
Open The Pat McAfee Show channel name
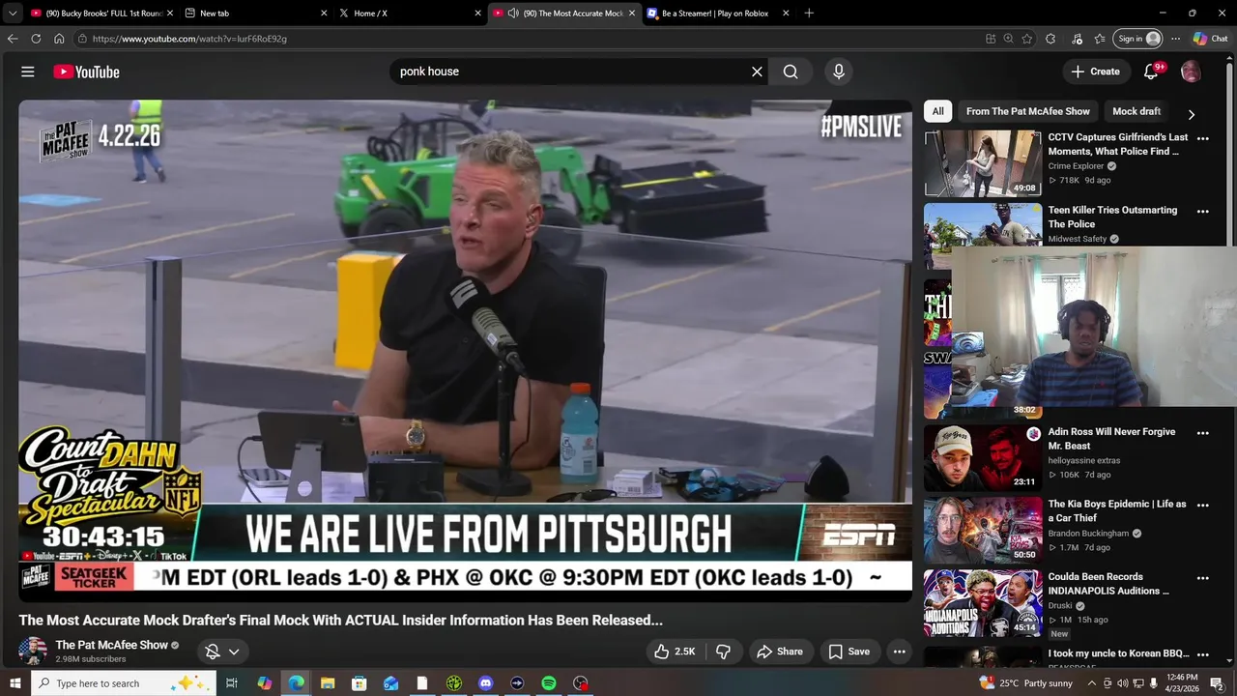112,645
